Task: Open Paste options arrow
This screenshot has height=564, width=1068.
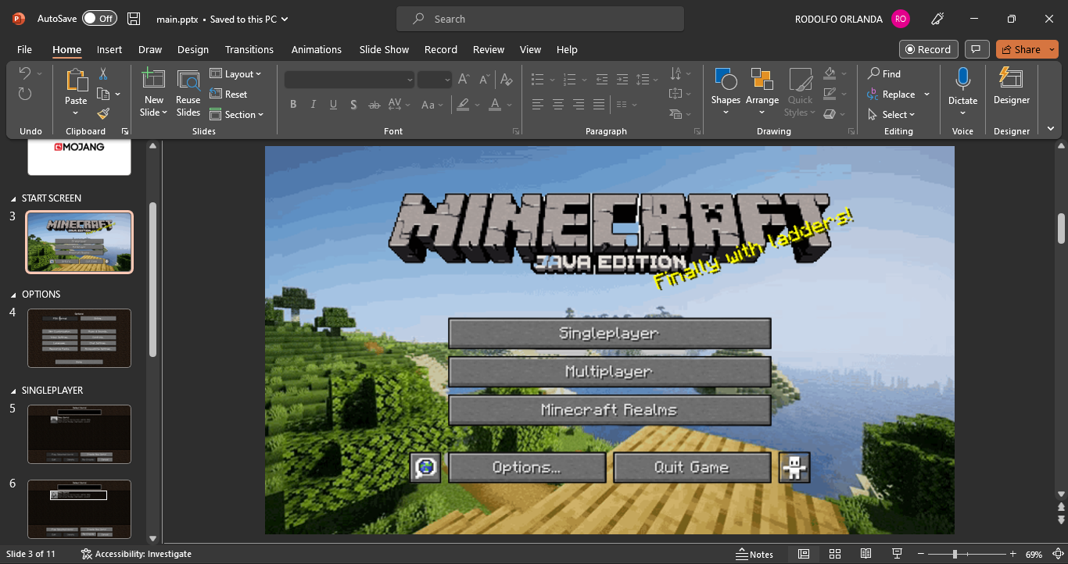Action: (x=76, y=112)
